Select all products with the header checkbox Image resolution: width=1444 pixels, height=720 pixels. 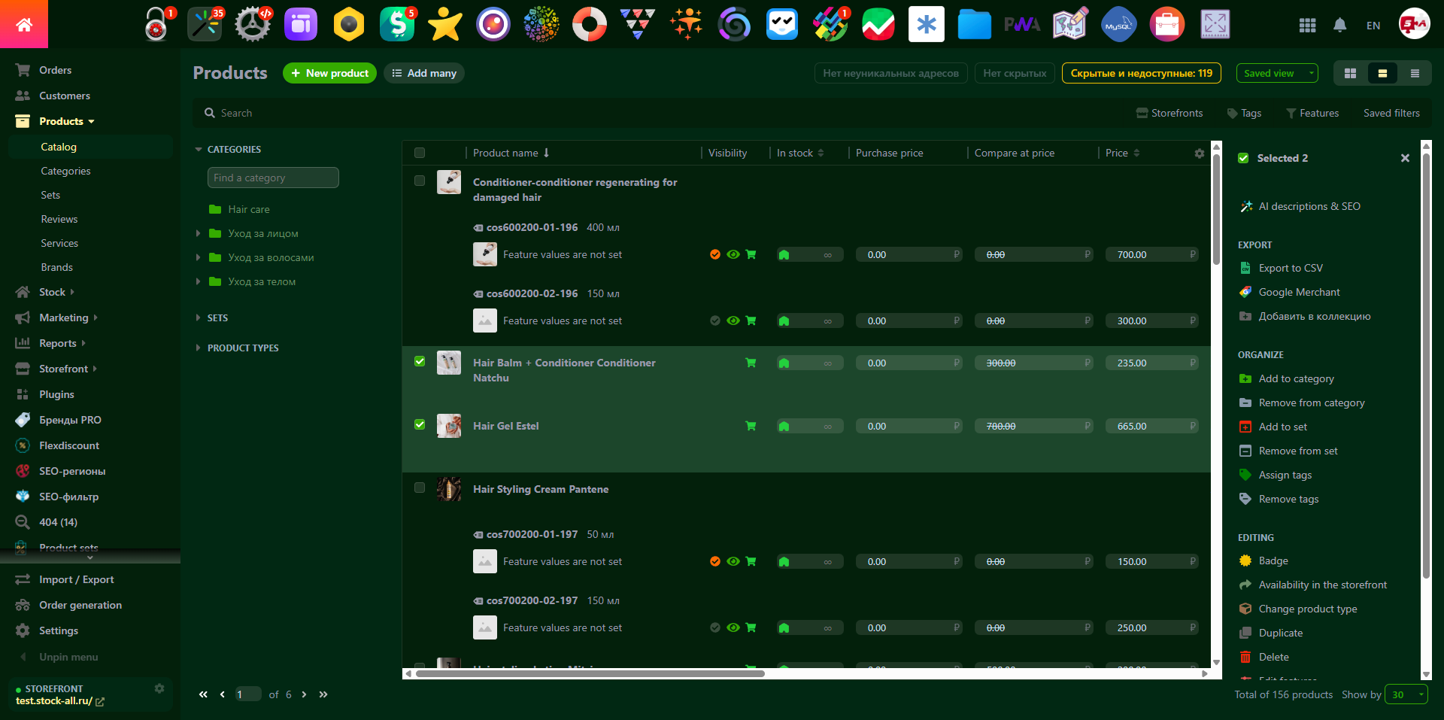[x=419, y=153]
